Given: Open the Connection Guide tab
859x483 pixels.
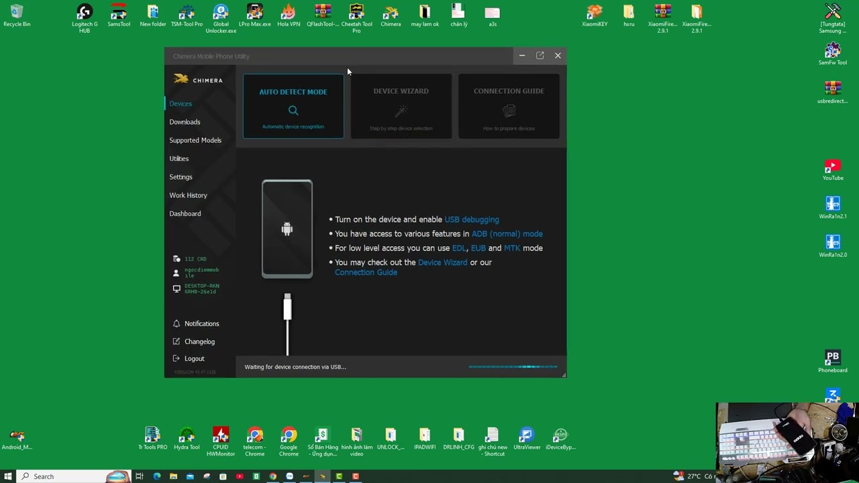Looking at the screenshot, I should point(509,106).
